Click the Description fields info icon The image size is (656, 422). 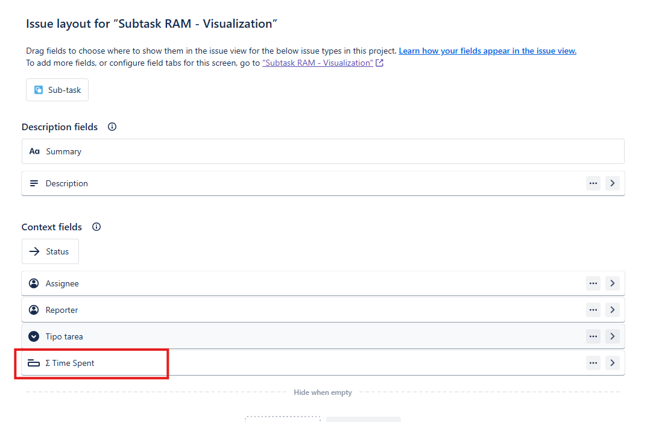[x=112, y=127]
